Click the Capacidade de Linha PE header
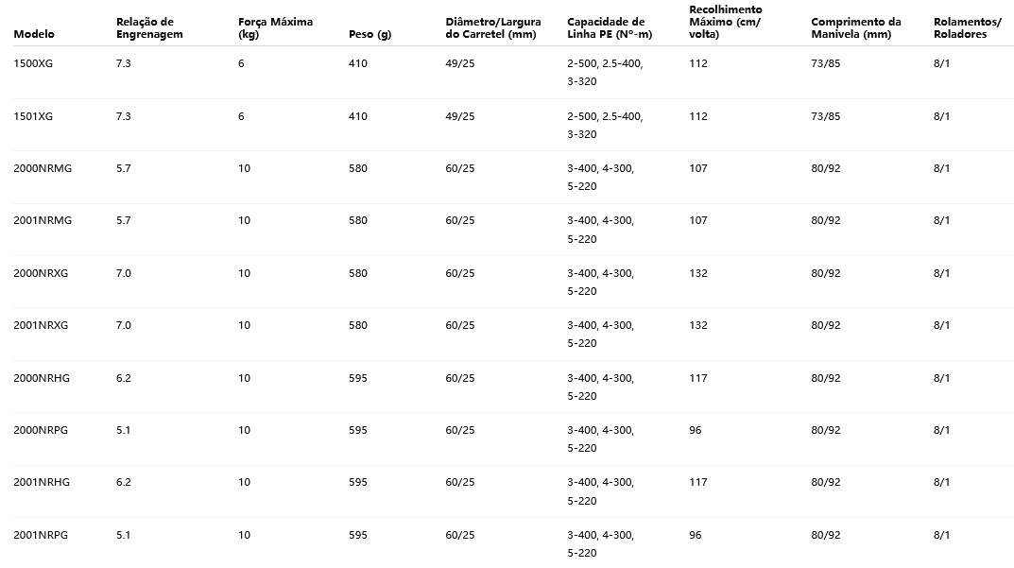The width and height of the screenshot is (1014, 568). click(606, 27)
